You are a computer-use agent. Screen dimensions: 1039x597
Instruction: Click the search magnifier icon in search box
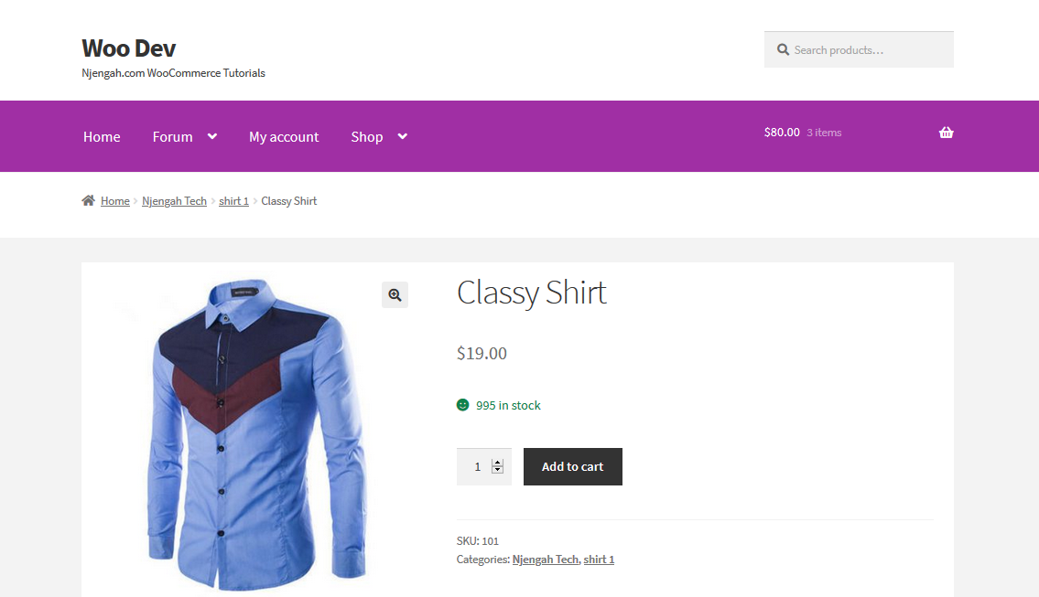(783, 49)
